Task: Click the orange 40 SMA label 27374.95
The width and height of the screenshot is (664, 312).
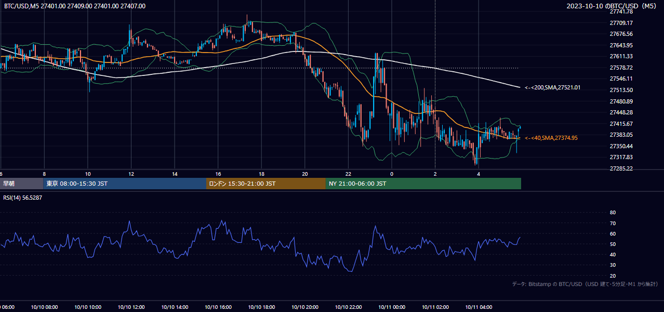Action: click(x=551, y=138)
